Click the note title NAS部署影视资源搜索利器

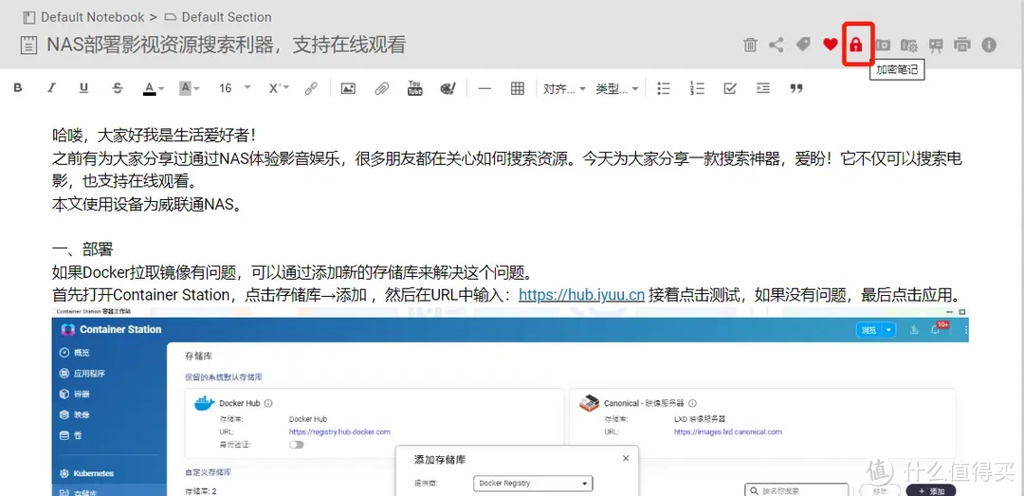[227, 45]
